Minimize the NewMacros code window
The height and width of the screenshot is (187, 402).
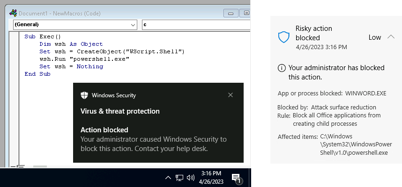tap(231, 14)
